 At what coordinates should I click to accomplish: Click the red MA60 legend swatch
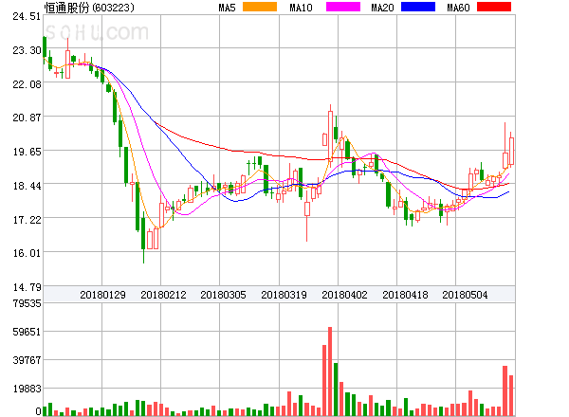click(494, 7)
